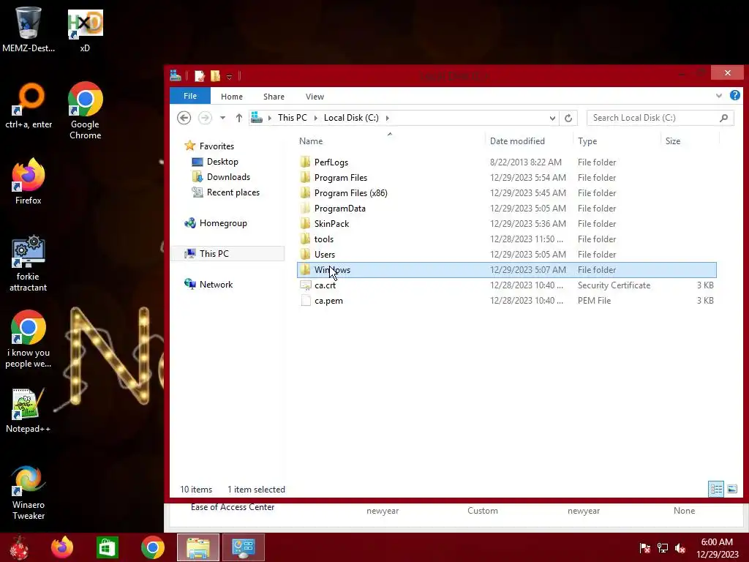Select Recent places in navigation pane
Screen dimensions: 749x562
coord(233,192)
